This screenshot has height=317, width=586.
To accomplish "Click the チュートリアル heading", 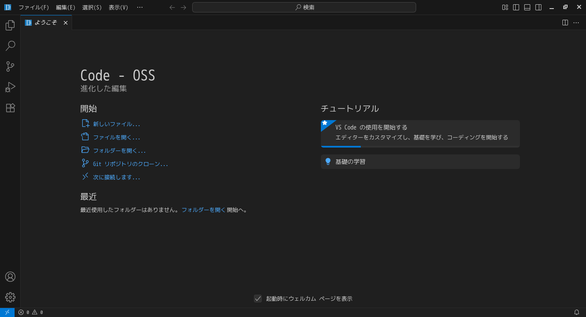I will [x=350, y=109].
